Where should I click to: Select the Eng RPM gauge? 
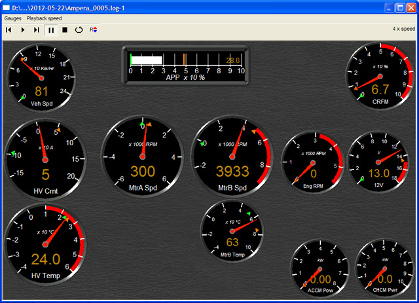pos(313,161)
